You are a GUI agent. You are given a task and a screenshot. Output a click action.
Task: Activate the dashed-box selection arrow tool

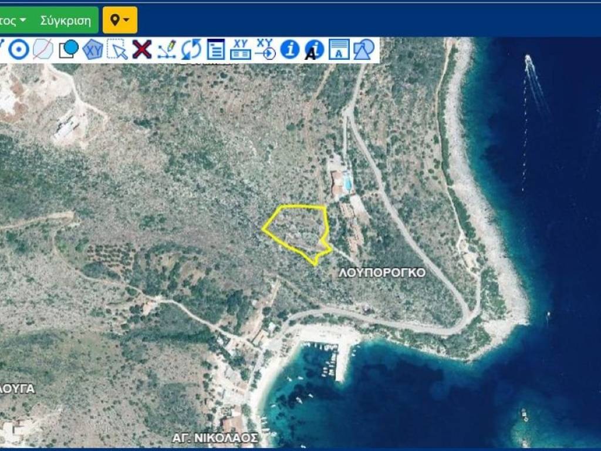click(x=117, y=50)
